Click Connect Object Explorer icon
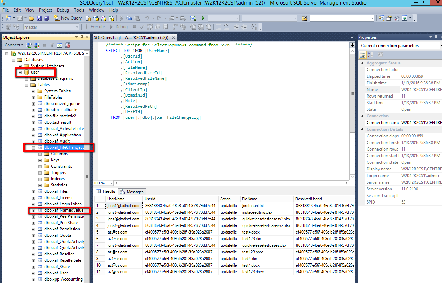This screenshot has width=442, height=283. click(x=29, y=45)
